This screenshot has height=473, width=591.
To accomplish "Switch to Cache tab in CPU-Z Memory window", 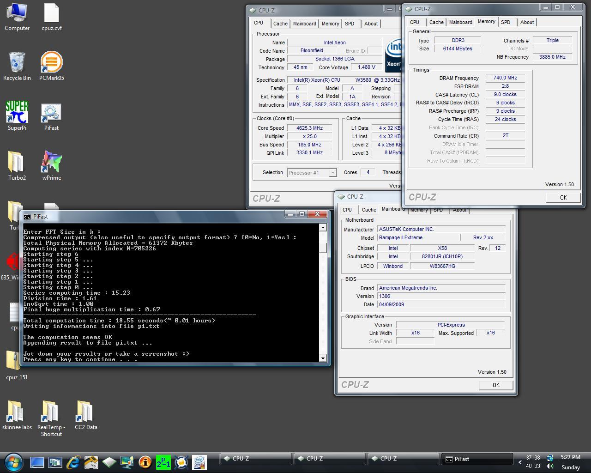I will (436, 22).
